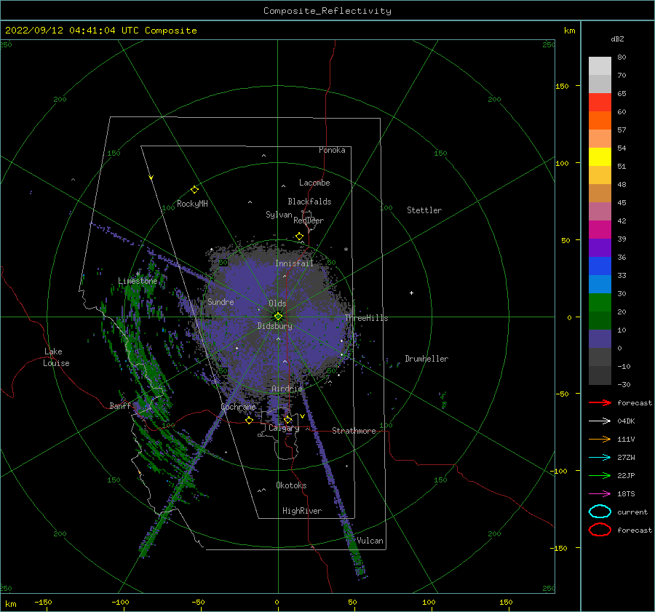The image size is (655, 612).
Task: Click the yellow diamond marker above Calgary
Action: point(287,419)
